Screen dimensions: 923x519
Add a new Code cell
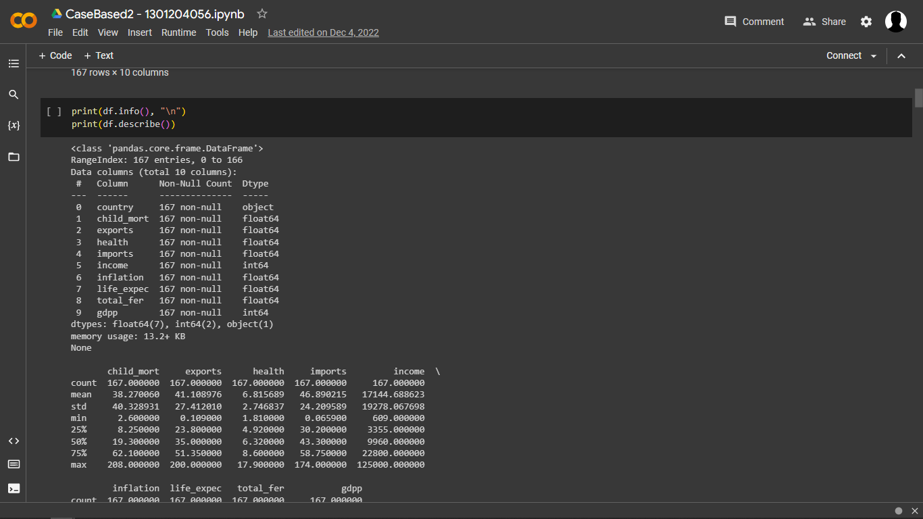click(x=55, y=56)
